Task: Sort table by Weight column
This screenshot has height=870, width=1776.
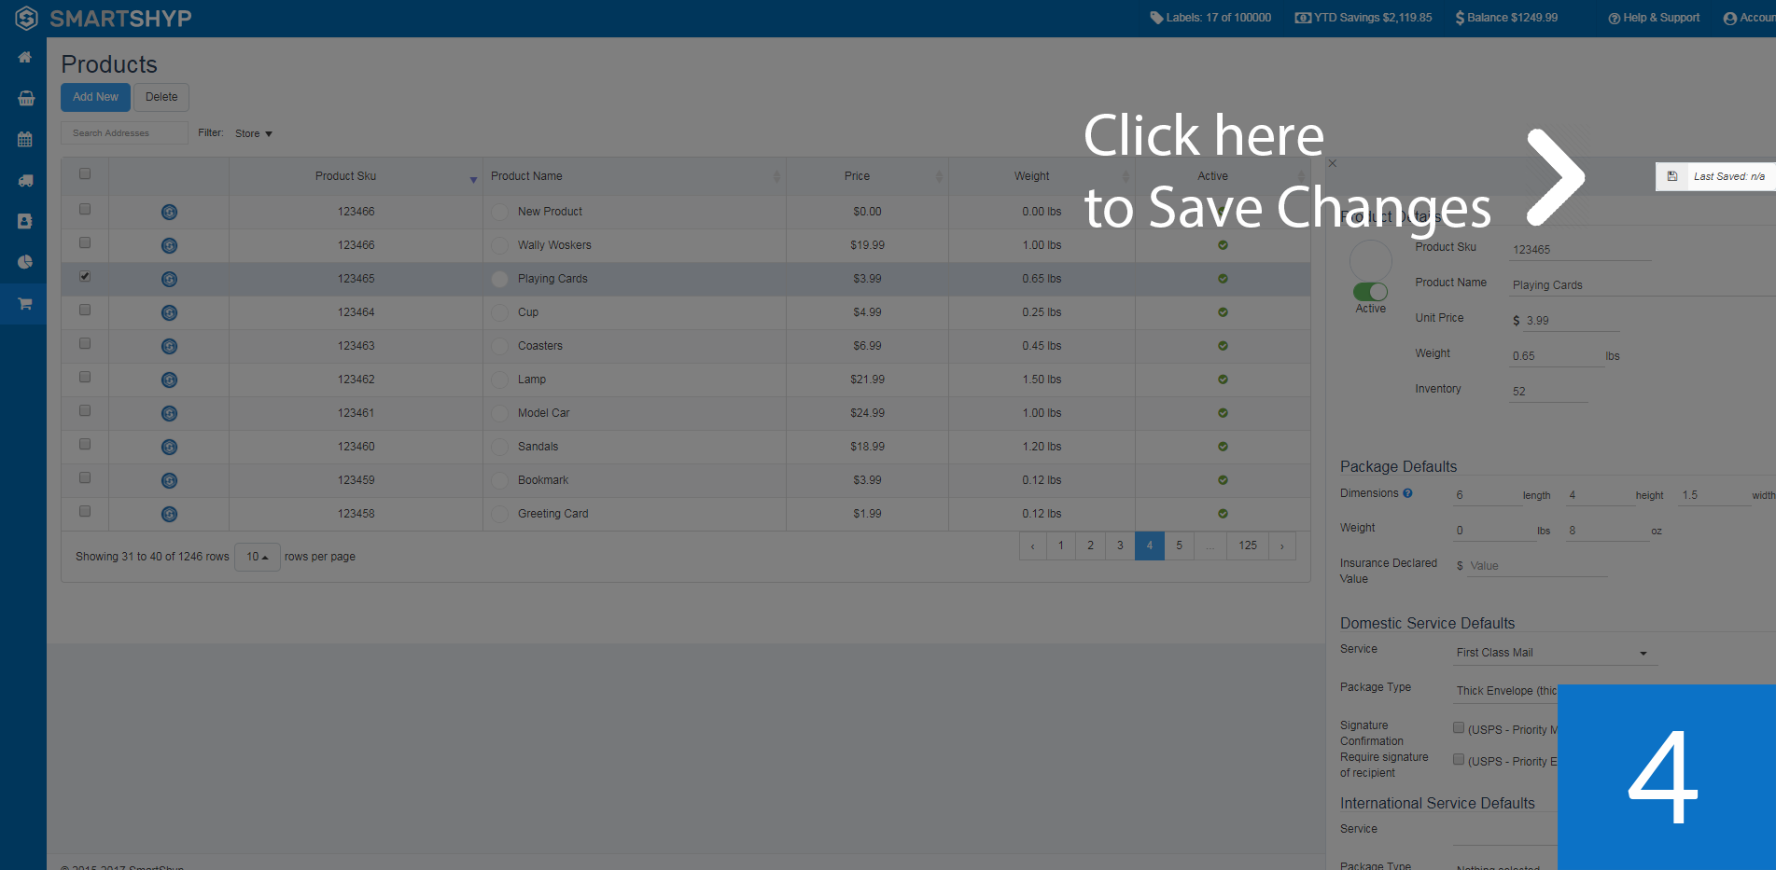Action: (1042, 176)
